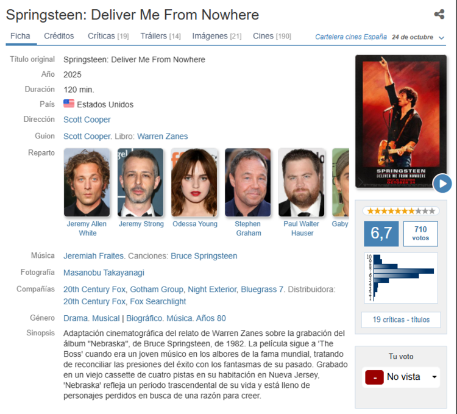
Task: Click the Biográfico genre link
Action: pos(145,318)
